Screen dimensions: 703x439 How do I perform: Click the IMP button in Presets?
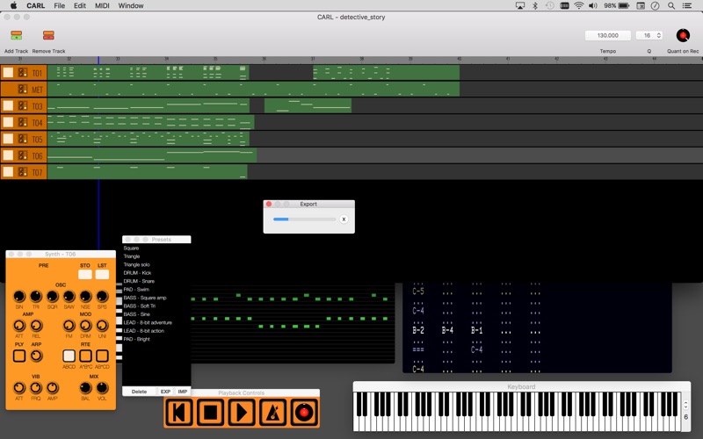coord(183,392)
